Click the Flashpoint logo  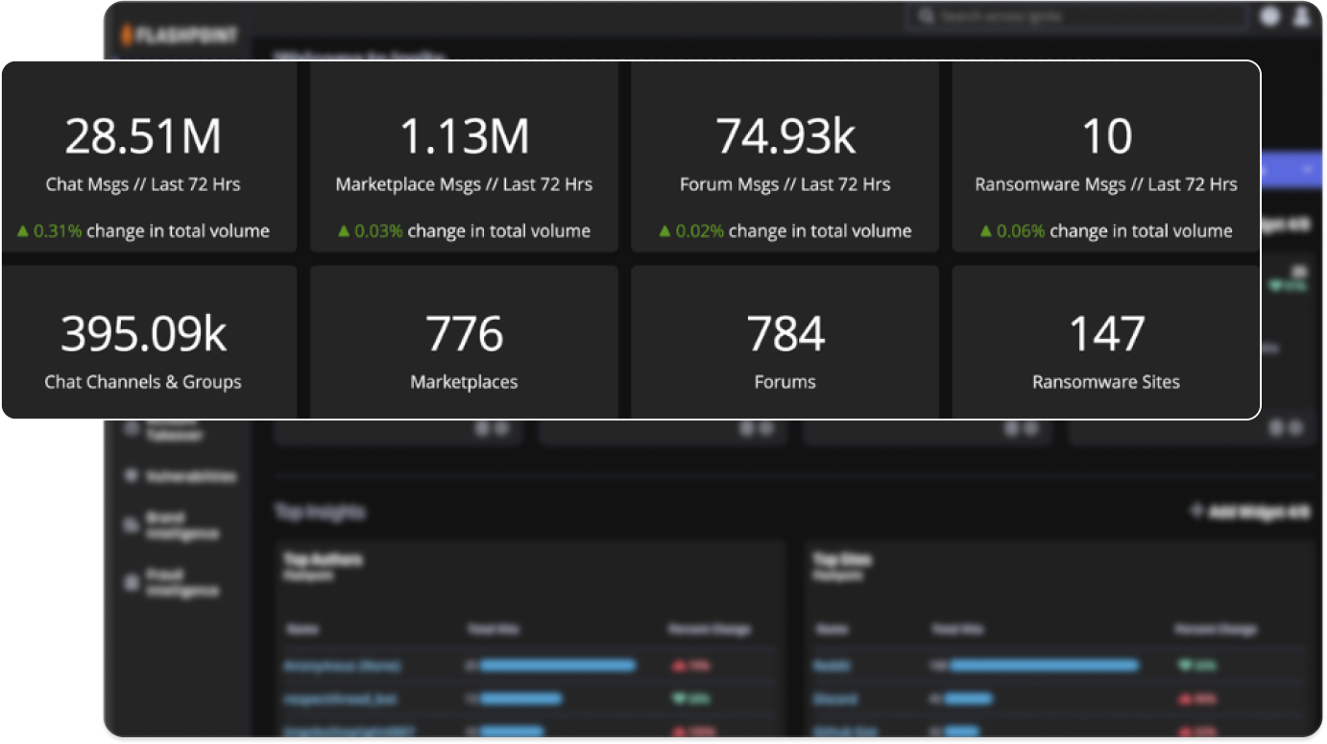coord(179,36)
